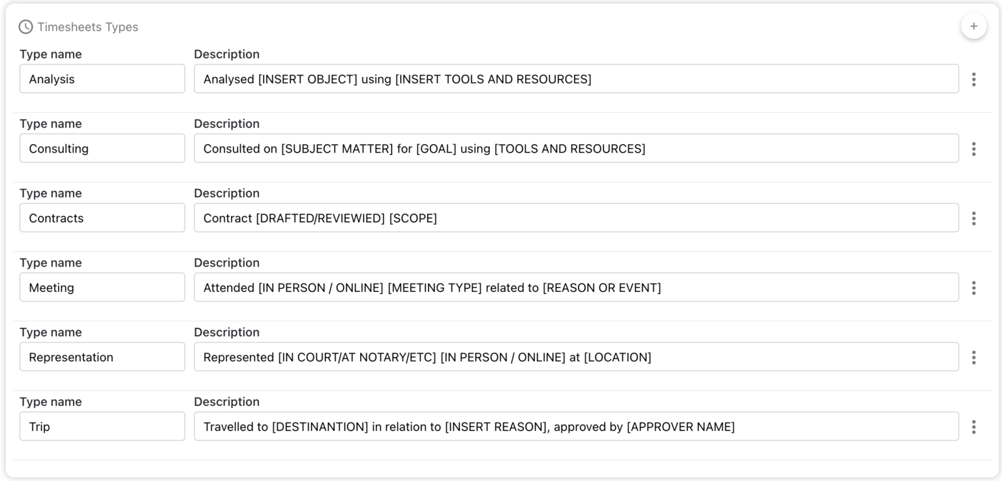Open the options menu for the Contracts row
Image resolution: width=1002 pixels, height=481 pixels.
(x=974, y=218)
